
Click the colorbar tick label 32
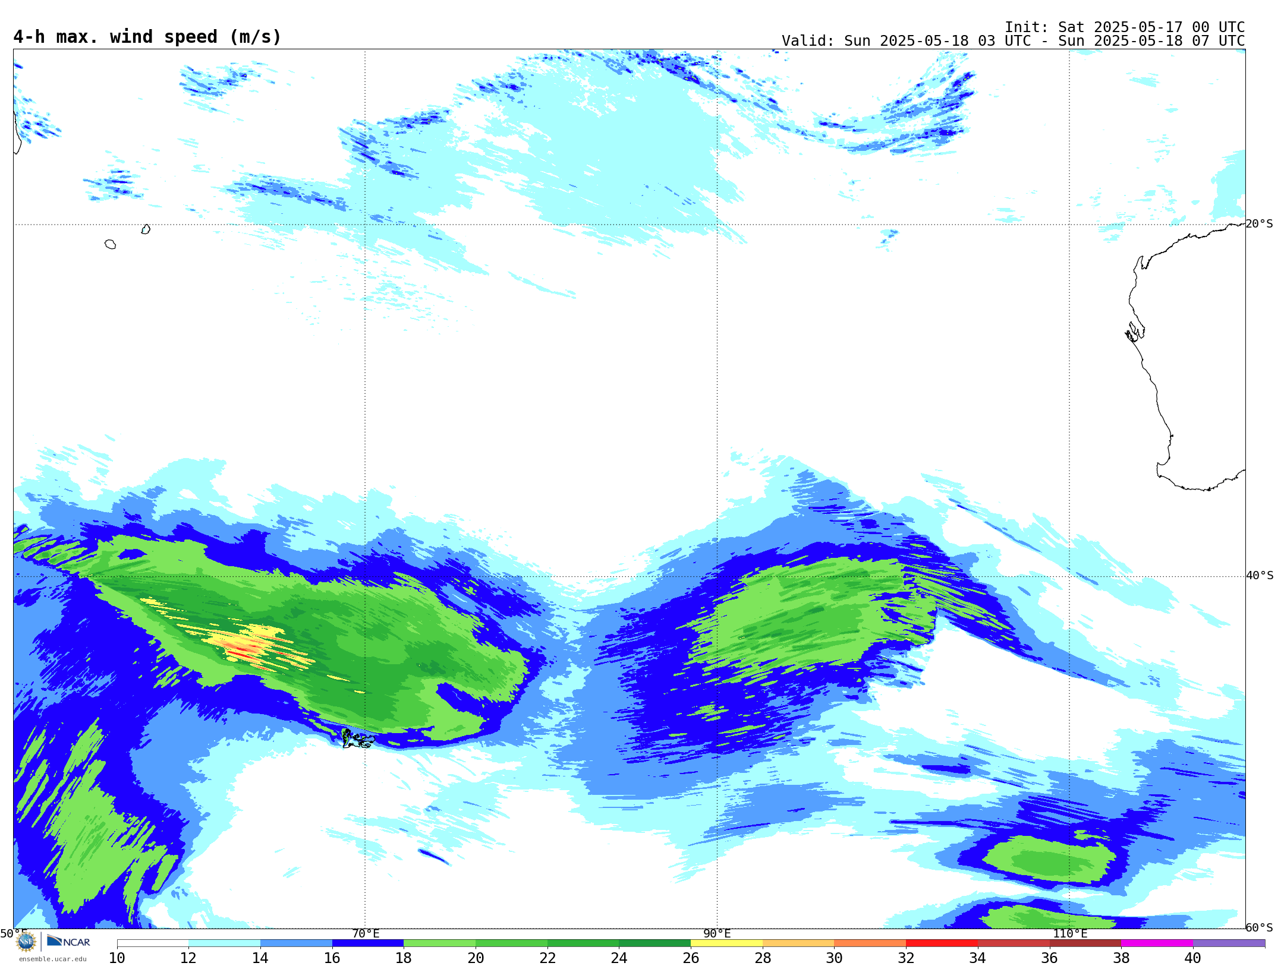(906, 958)
